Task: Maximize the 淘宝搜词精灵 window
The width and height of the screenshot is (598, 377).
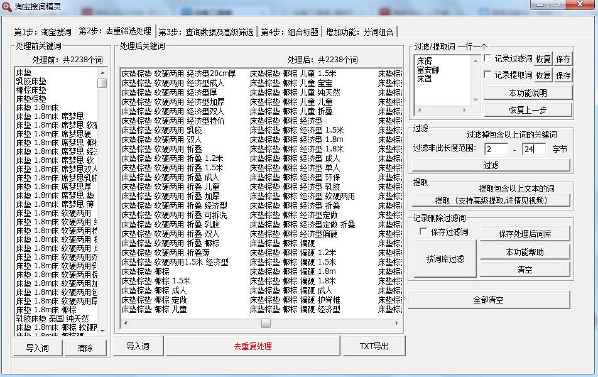Action: 557,4
